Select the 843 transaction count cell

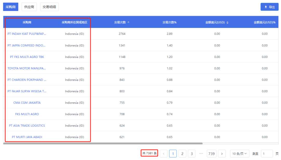pyautogui.click(x=122, y=80)
